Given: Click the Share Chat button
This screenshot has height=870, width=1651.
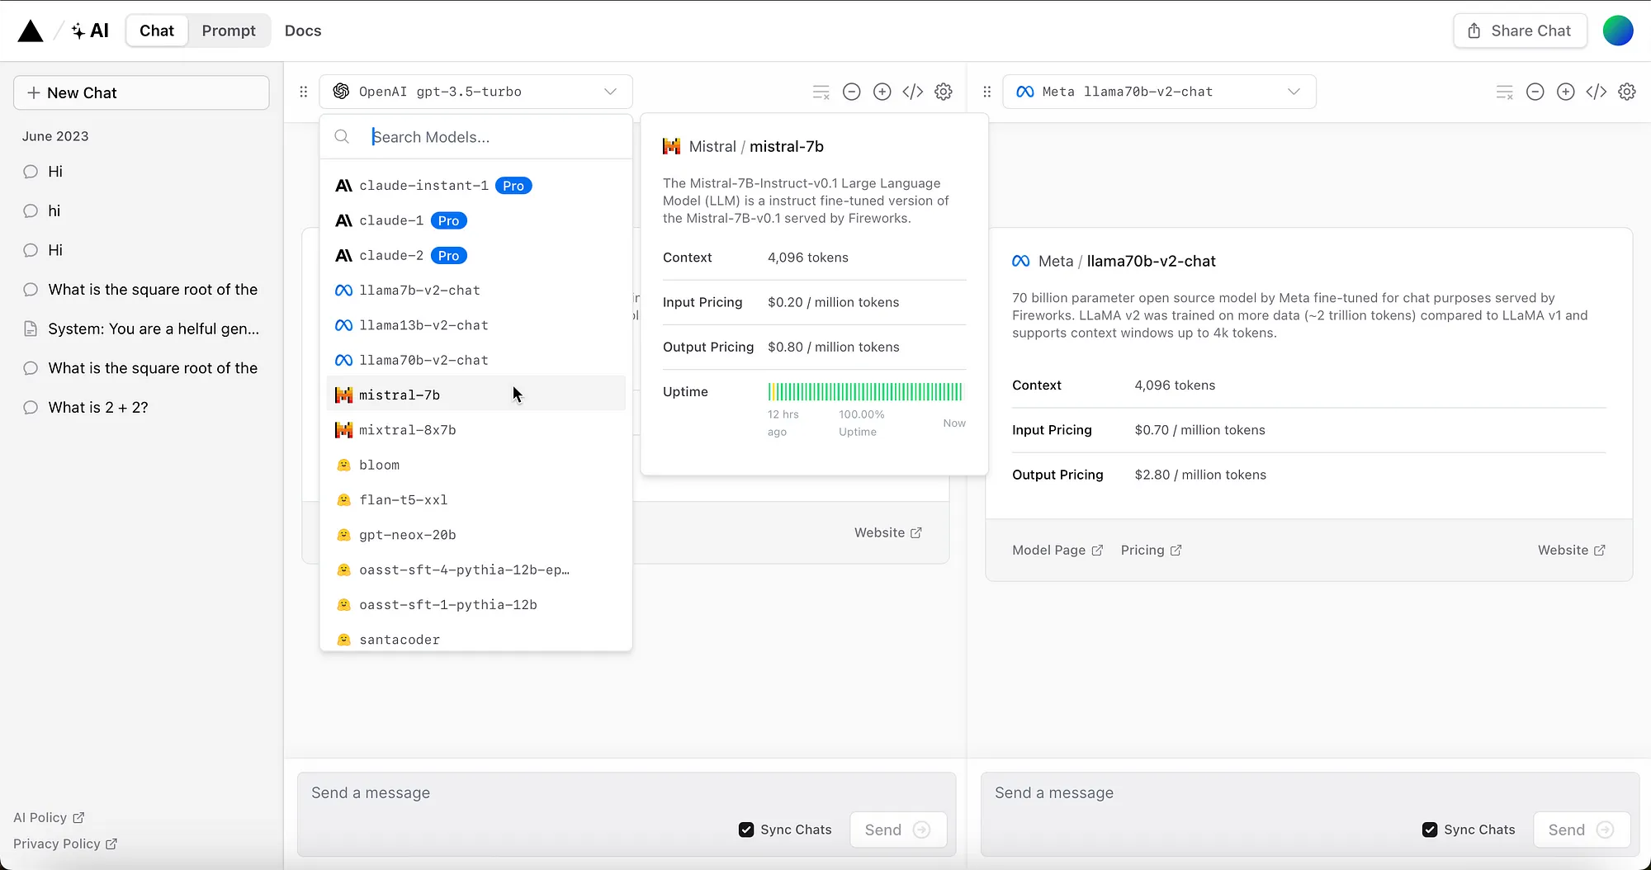Looking at the screenshot, I should pyautogui.click(x=1520, y=31).
